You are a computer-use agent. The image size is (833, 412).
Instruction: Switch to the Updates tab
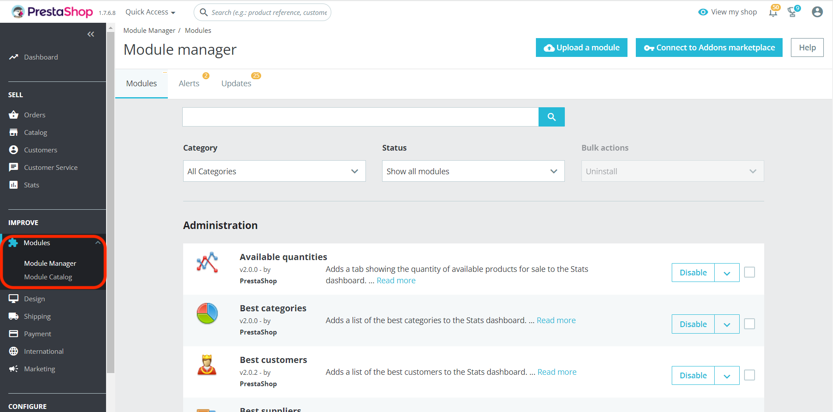point(236,83)
